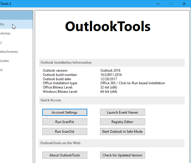Click the Outlook 2016 version value
The width and height of the screenshot is (191, 163).
click(x=110, y=71)
